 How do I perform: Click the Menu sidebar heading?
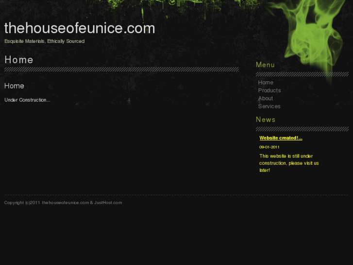click(x=265, y=65)
